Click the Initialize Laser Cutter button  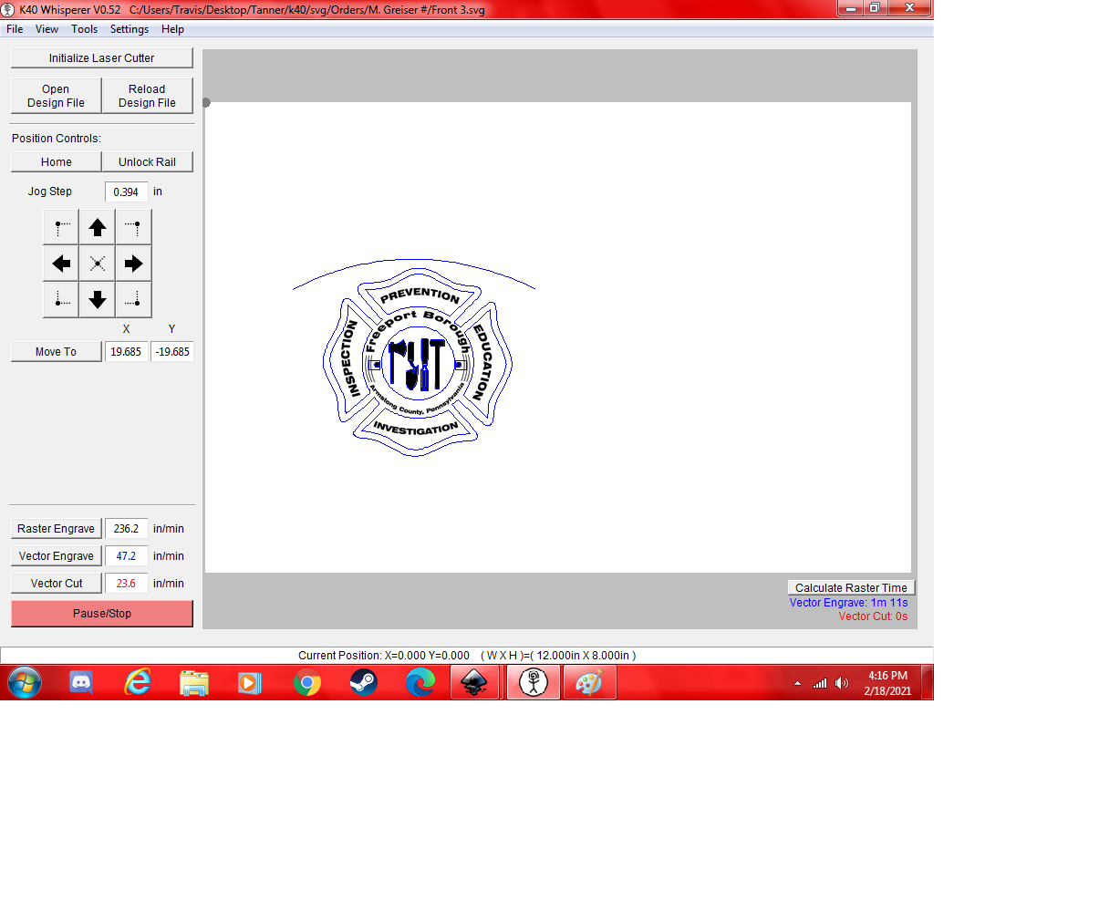[x=102, y=57]
